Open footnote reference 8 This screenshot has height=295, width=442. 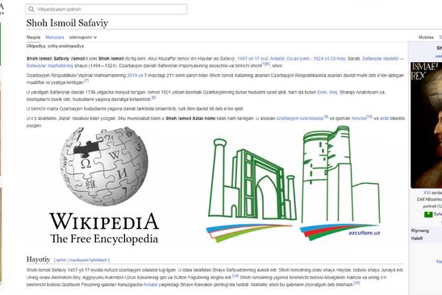pos(153,98)
